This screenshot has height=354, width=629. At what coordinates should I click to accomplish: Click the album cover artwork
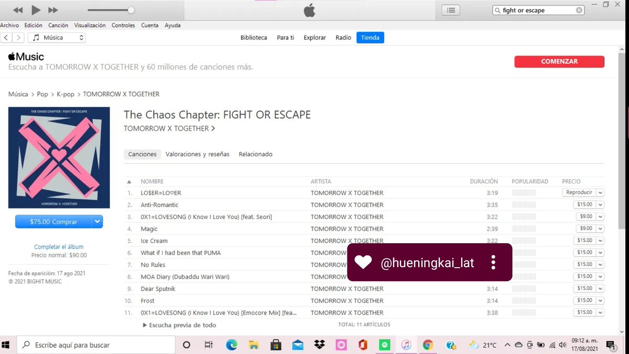click(x=59, y=157)
